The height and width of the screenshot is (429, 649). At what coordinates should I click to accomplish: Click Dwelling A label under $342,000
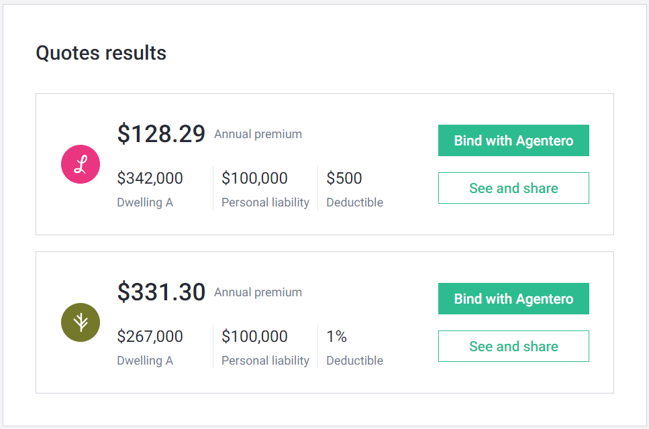tap(145, 202)
